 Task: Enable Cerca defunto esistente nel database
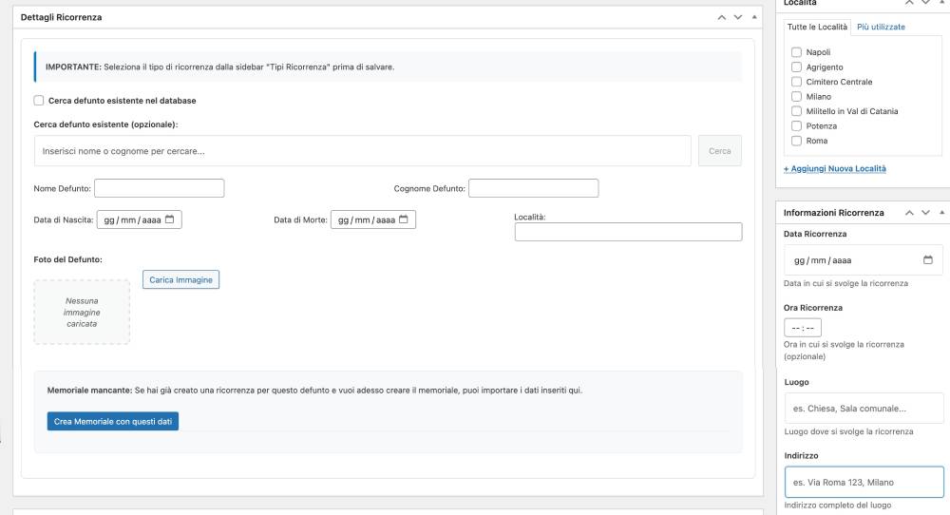(x=39, y=101)
